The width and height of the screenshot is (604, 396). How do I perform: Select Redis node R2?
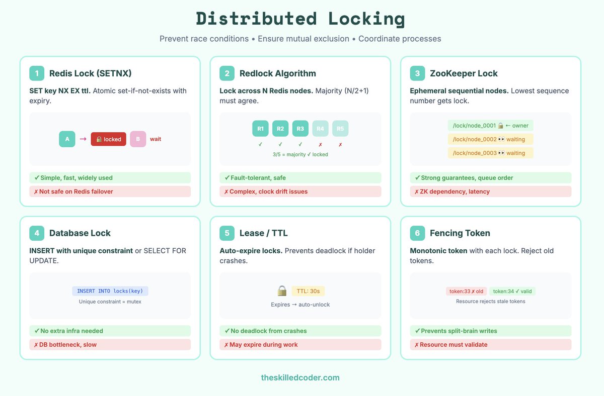pos(280,129)
